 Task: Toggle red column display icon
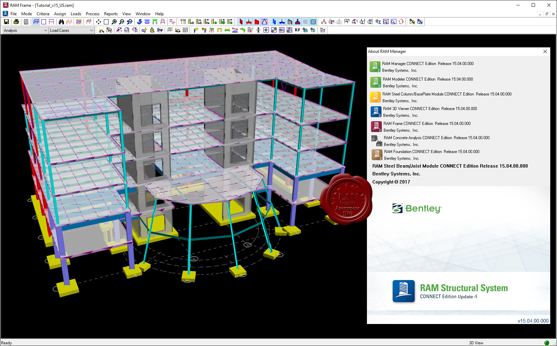[241, 22]
